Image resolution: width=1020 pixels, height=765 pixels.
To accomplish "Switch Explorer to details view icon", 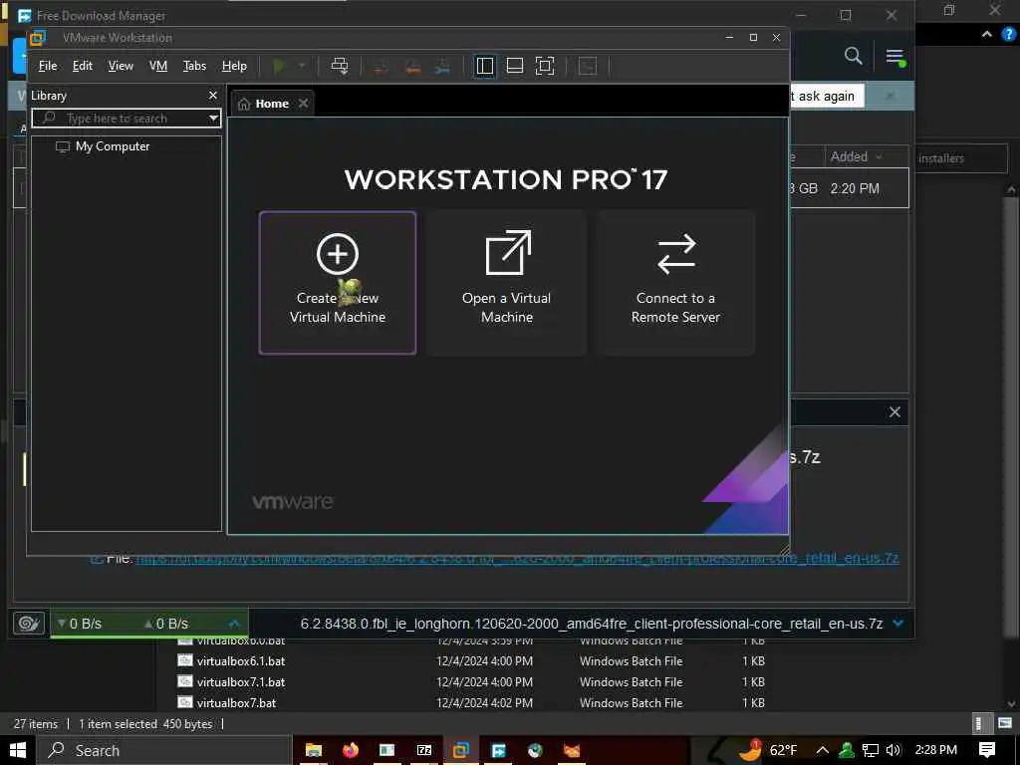I will tap(980, 723).
